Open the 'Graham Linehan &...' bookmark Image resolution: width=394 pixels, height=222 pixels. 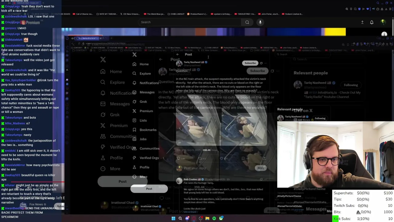pyautogui.click(x=292, y=14)
